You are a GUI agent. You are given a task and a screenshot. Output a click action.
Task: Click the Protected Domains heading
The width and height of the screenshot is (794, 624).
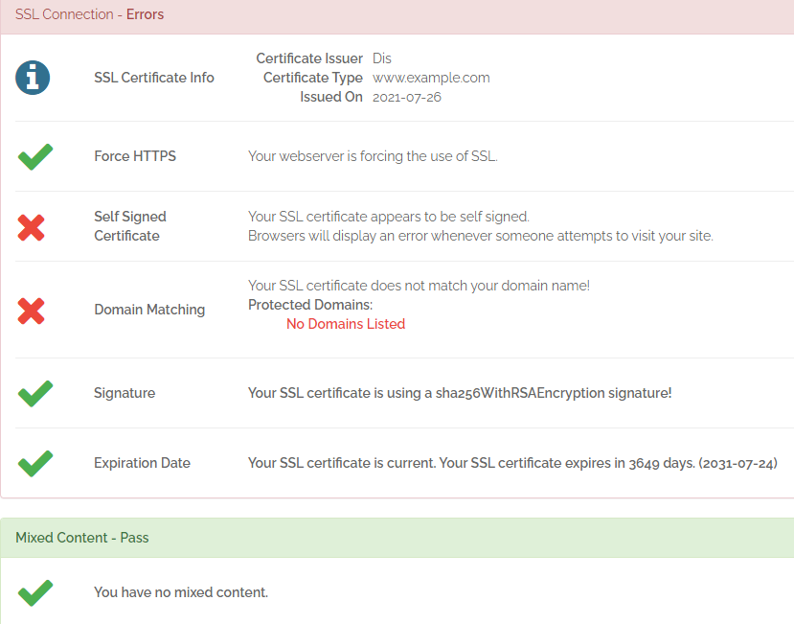click(310, 305)
